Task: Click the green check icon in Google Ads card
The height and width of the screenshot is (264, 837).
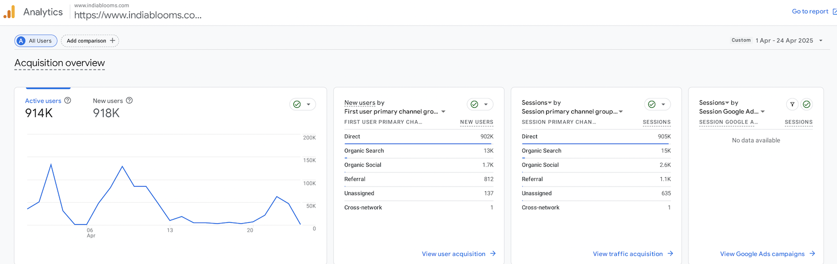Action: pos(807,105)
